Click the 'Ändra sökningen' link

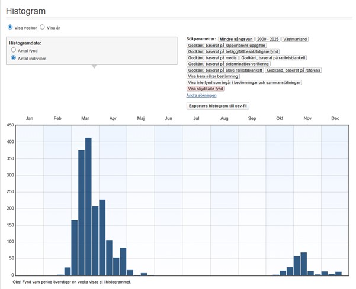coord(201,95)
